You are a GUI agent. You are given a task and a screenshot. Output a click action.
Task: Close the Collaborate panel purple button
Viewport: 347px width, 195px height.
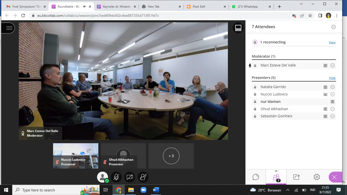click(335, 177)
